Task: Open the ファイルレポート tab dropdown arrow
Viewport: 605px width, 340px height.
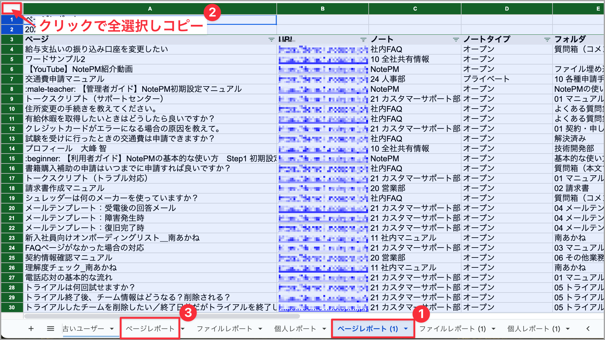Action: (260, 329)
